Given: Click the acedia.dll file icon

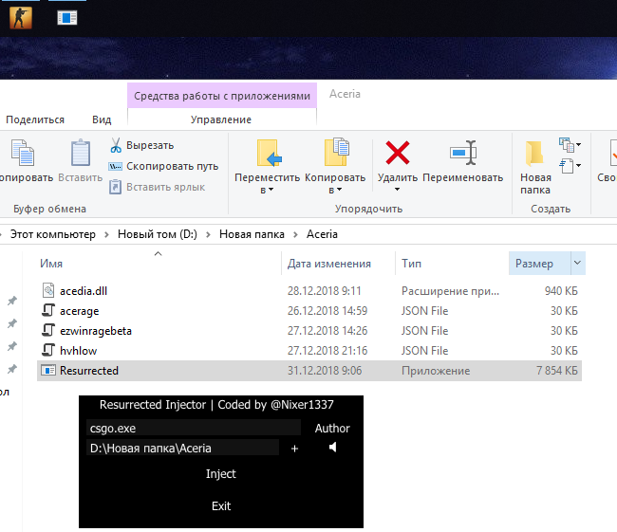Looking at the screenshot, I should 48,290.
